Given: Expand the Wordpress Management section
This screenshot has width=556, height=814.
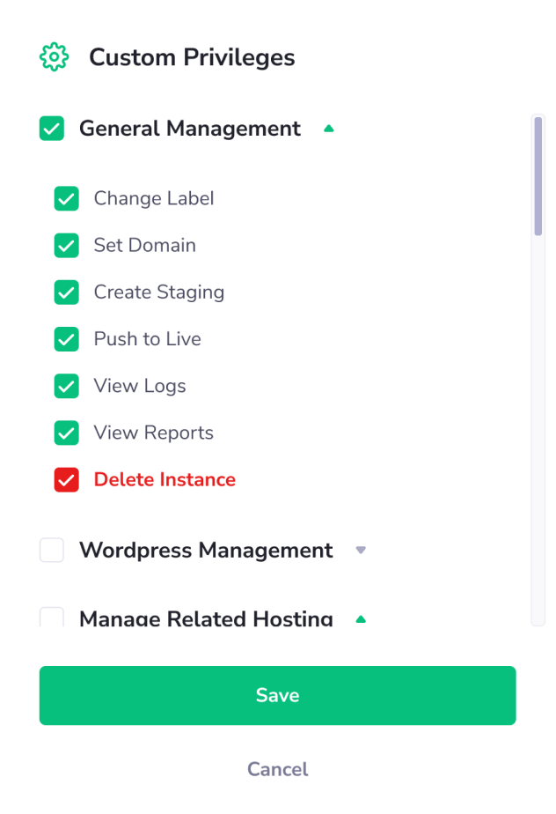Looking at the screenshot, I should [x=360, y=550].
